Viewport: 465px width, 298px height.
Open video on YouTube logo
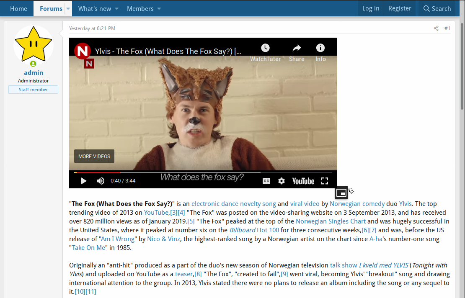[303, 181]
